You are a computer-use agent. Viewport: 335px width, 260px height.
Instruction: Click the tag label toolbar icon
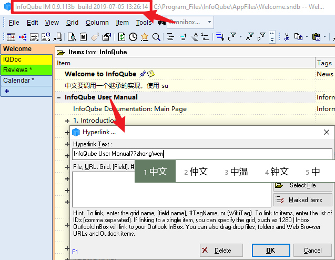click(95, 37)
